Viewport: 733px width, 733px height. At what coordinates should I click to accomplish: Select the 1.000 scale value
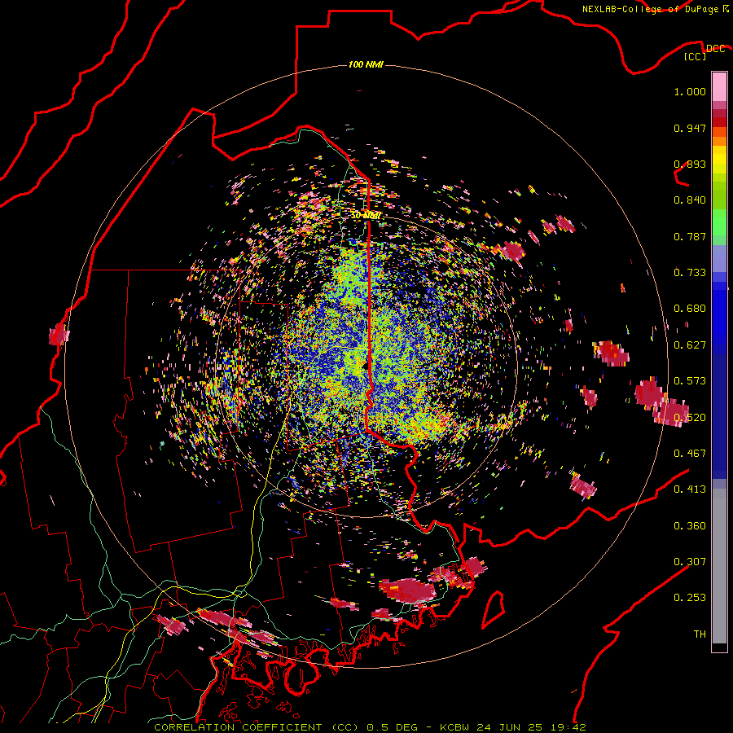tap(690, 91)
